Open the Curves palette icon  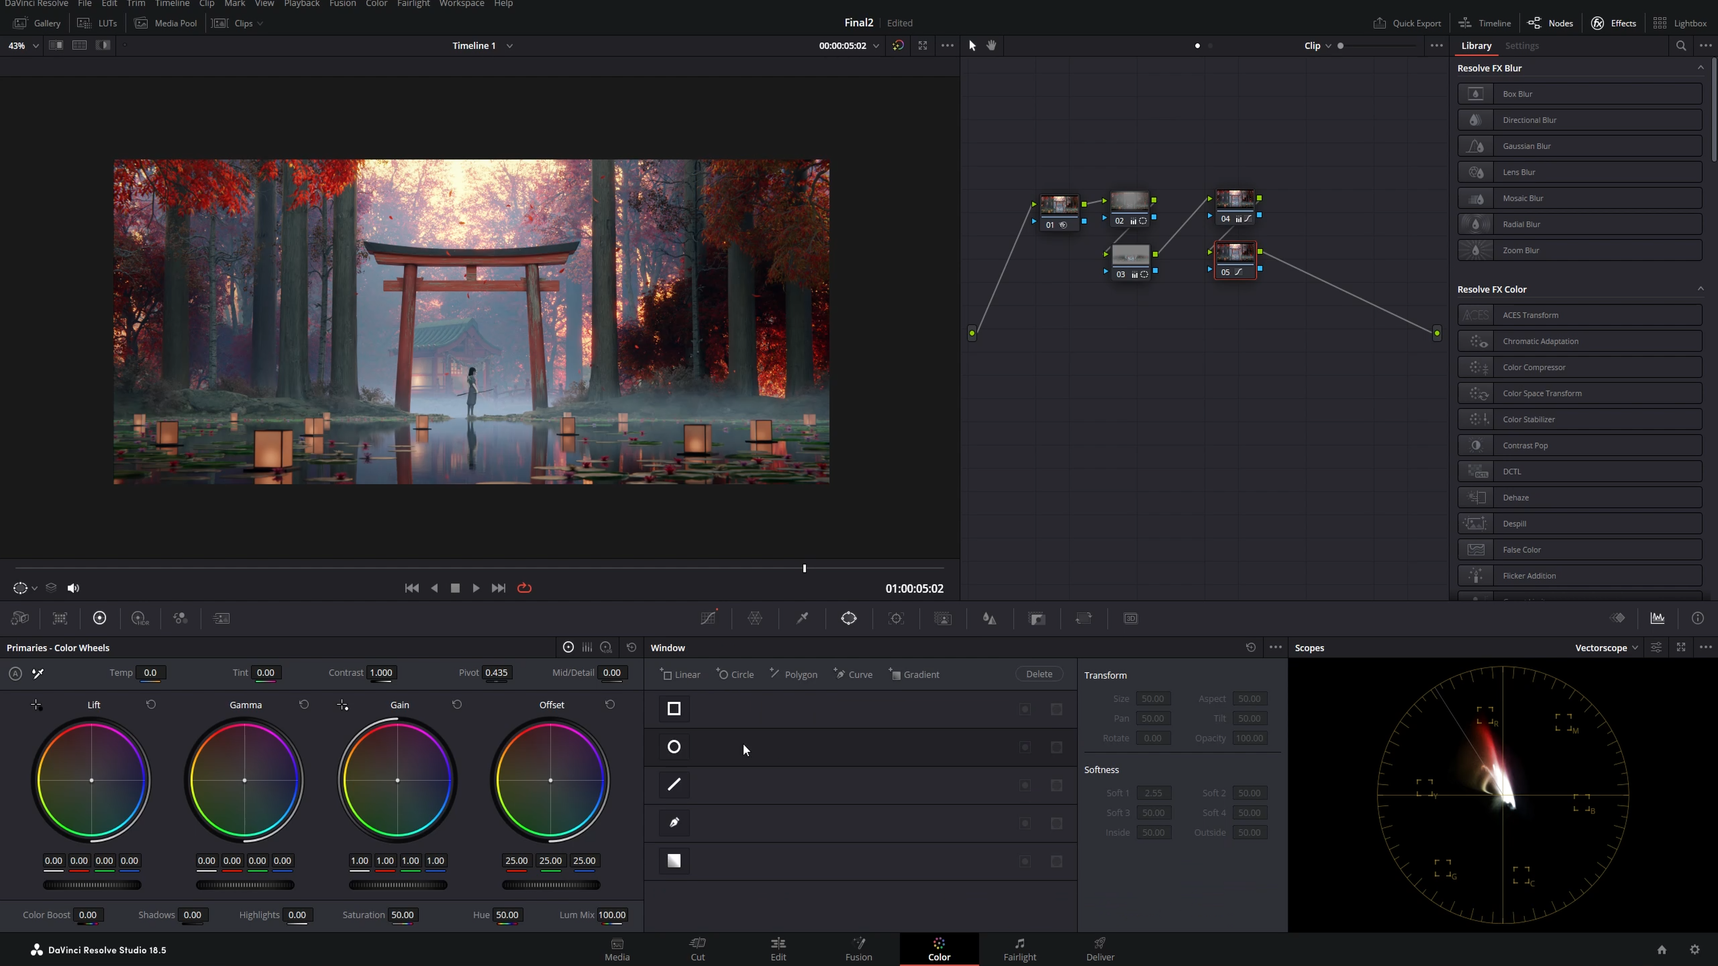708,618
